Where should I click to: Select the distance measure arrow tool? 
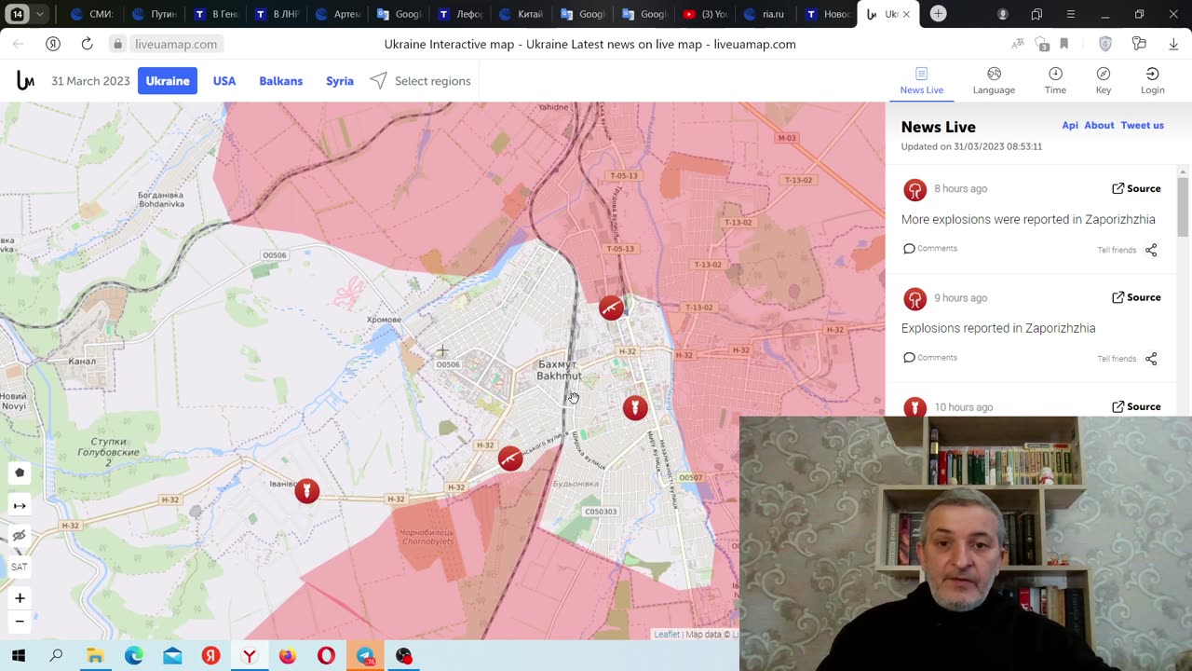tap(20, 505)
